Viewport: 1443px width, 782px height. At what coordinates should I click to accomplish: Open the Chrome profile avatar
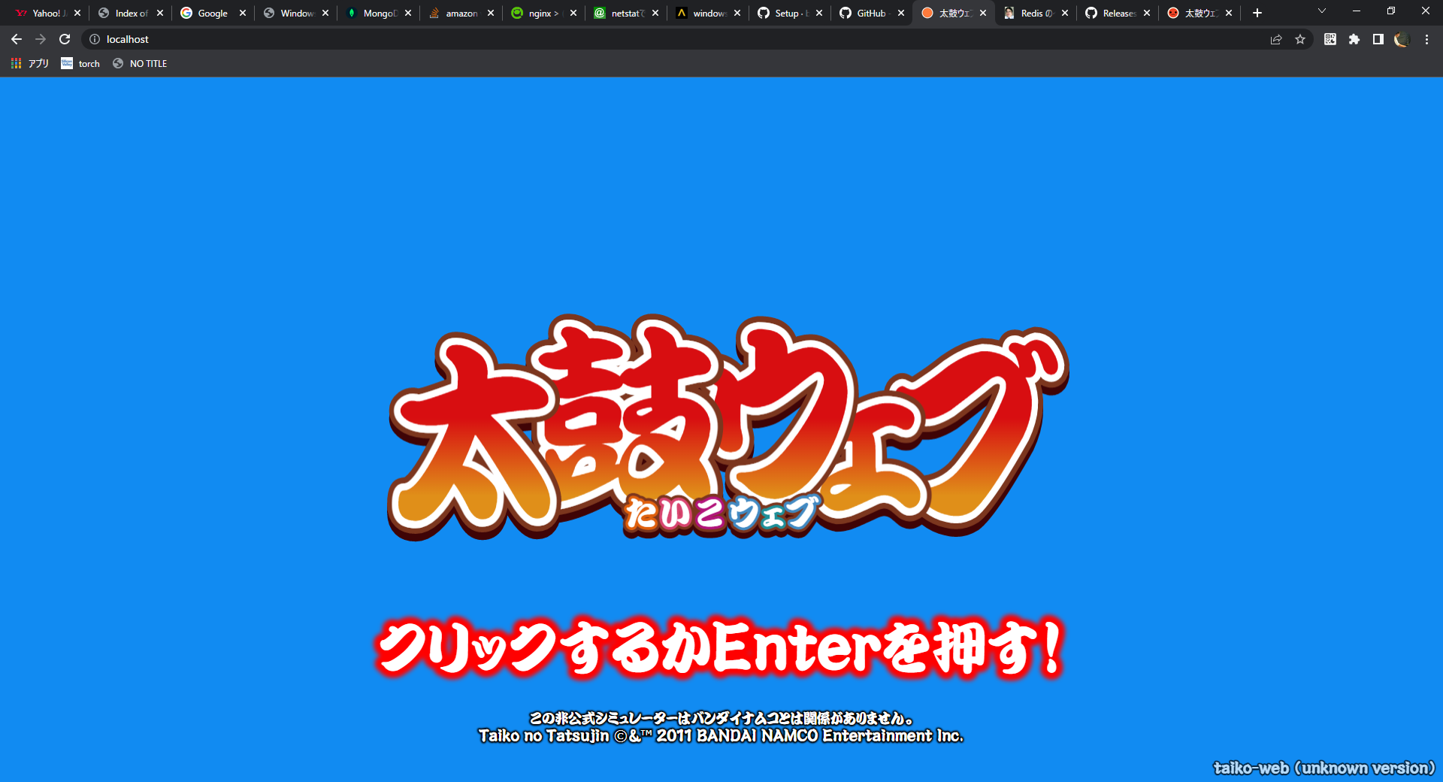pyautogui.click(x=1402, y=39)
